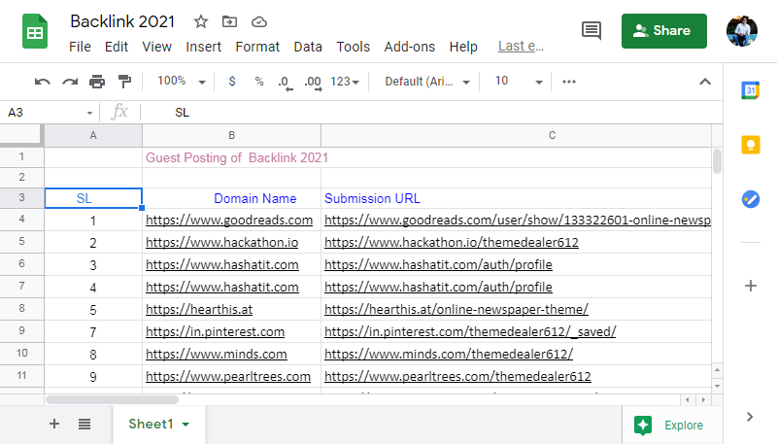Open Google Keep side panel
Viewport: 777px width, 444px height.
coord(750,145)
